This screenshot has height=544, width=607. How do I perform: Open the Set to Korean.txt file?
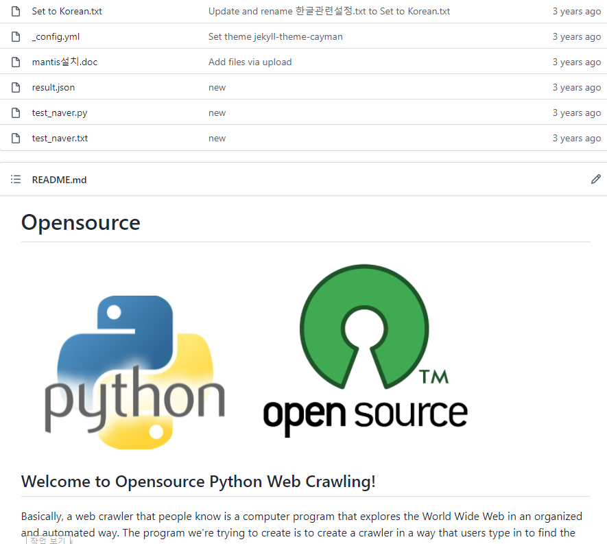(x=67, y=11)
